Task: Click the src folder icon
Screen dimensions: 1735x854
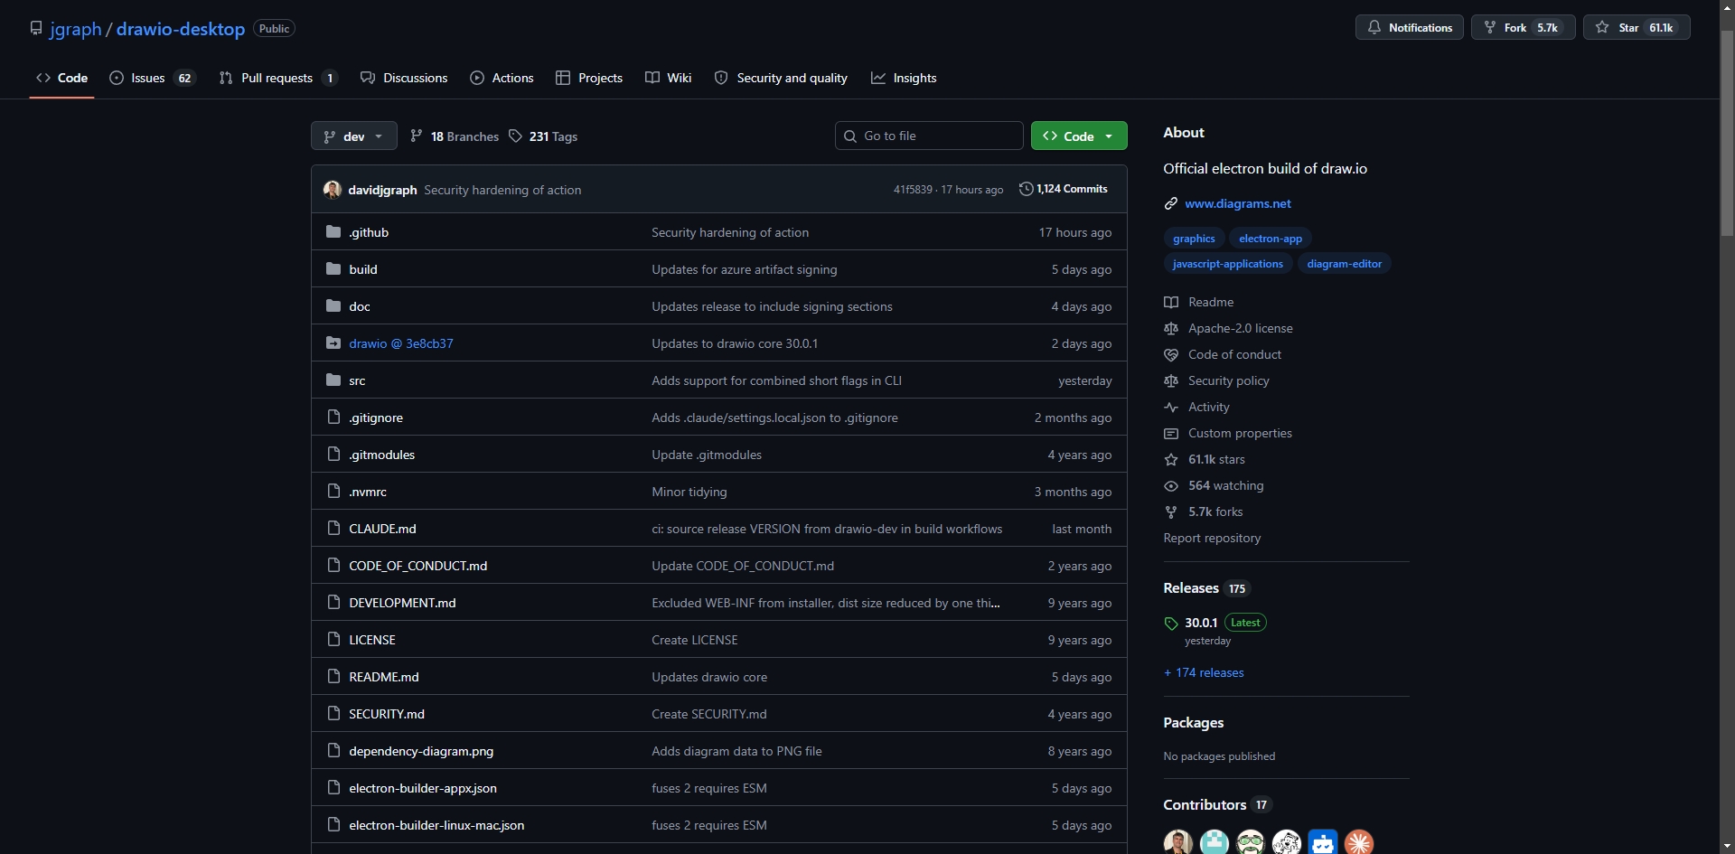Action: (x=333, y=380)
